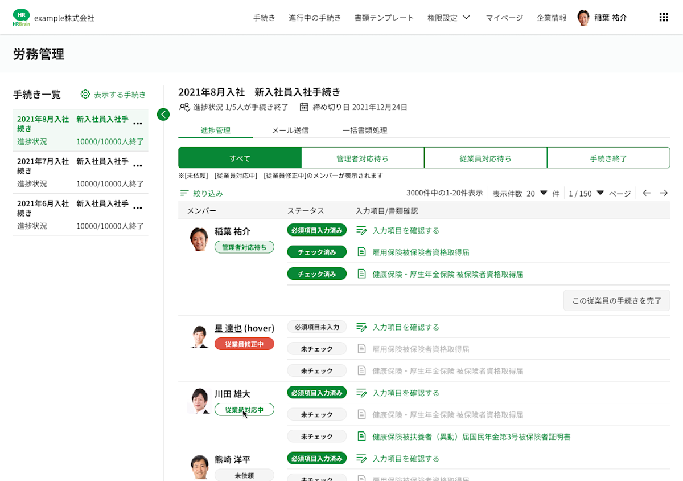Screen dimensions: 683x481
Task: Open the 権限設定 dropdown menu
Action: click(449, 17)
